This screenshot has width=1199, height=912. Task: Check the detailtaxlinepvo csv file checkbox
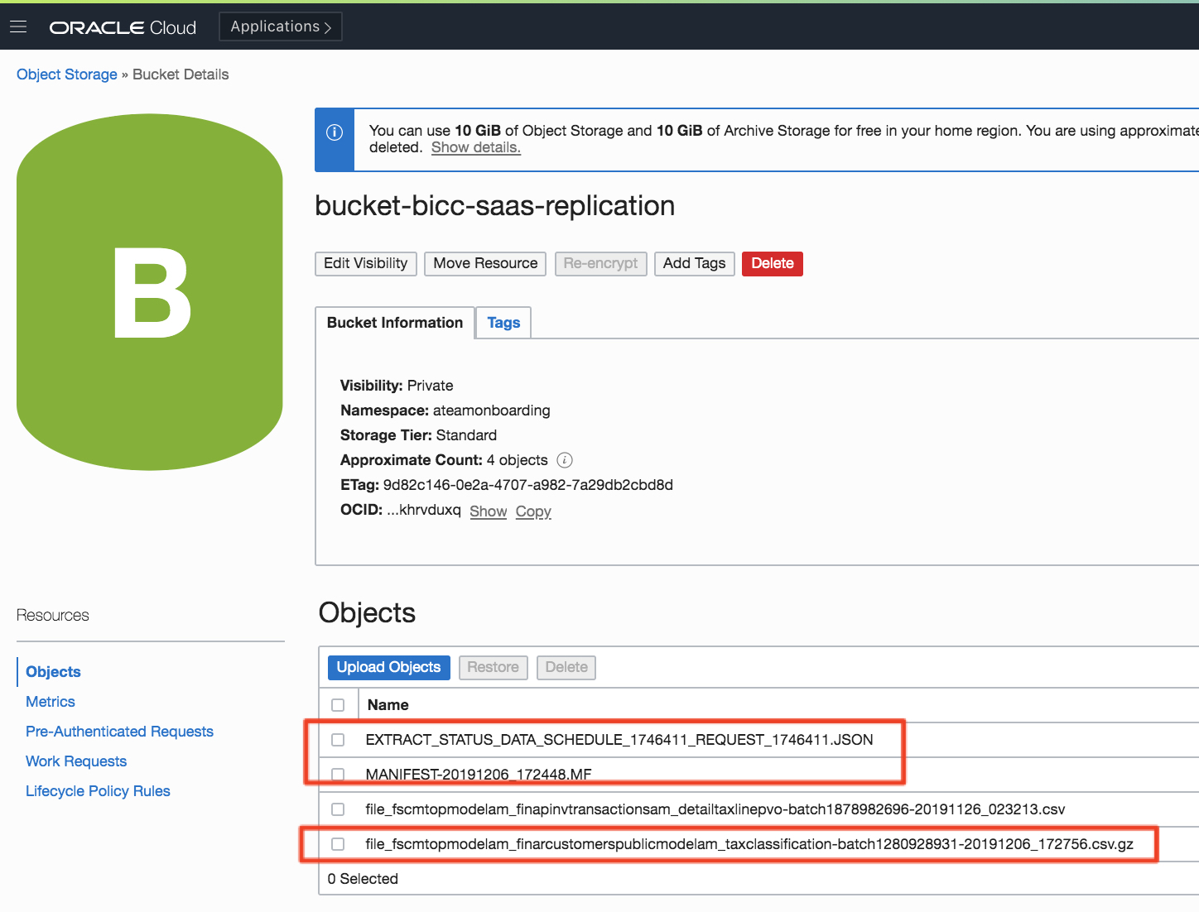point(338,809)
